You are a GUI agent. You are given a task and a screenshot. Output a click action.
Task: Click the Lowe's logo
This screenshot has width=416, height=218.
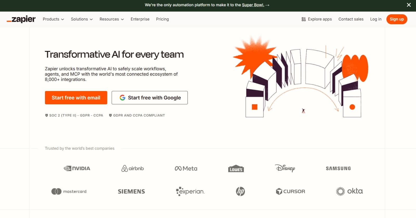click(236, 169)
